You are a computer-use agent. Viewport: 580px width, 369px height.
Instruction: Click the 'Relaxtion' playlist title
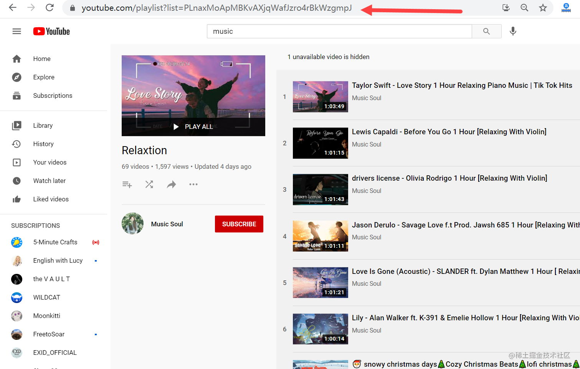coord(144,150)
